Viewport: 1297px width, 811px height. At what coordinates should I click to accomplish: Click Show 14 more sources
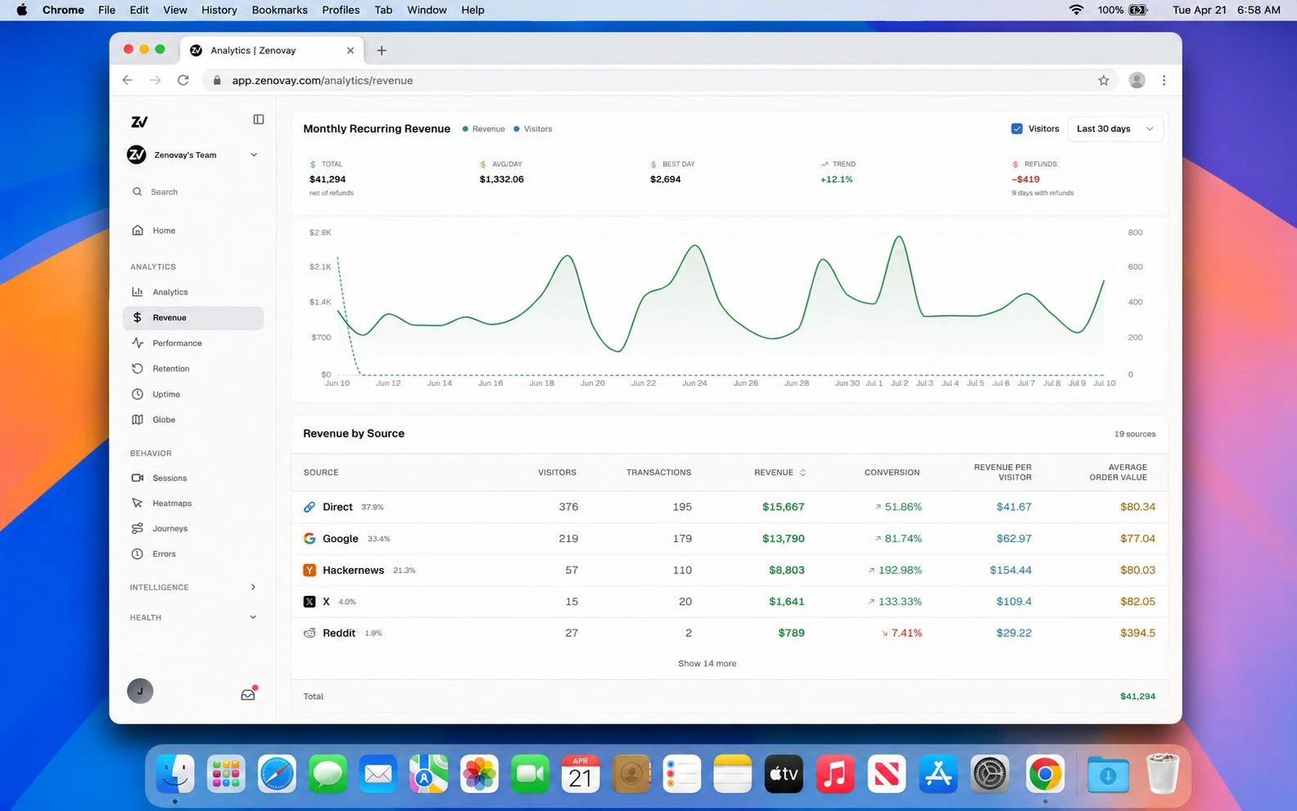click(x=707, y=663)
